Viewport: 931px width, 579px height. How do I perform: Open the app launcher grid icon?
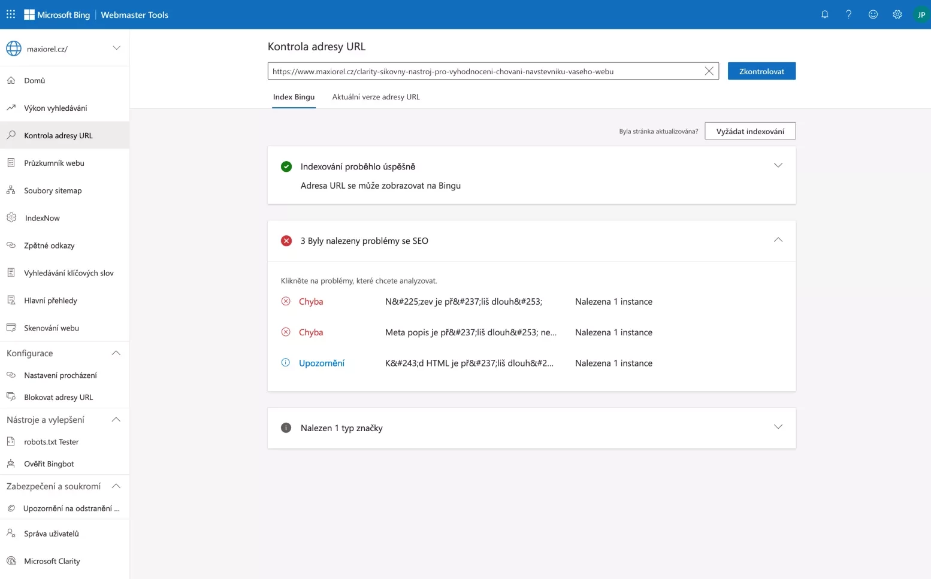(x=11, y=14)
